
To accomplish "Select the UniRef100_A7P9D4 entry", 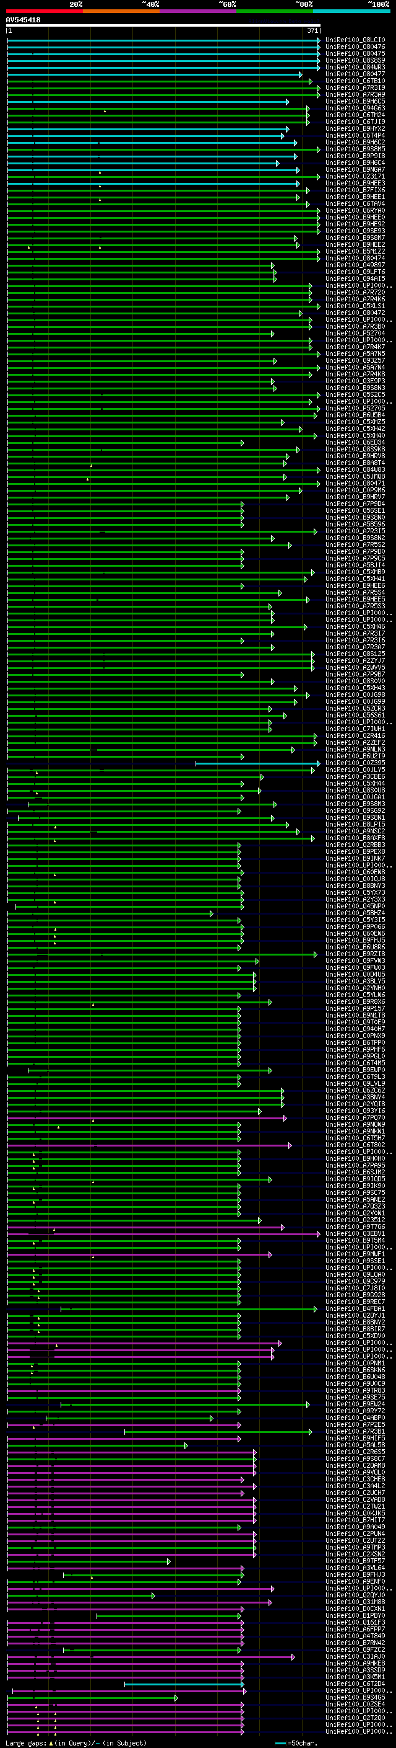I will pyautogui.click(x=355, y=504).
